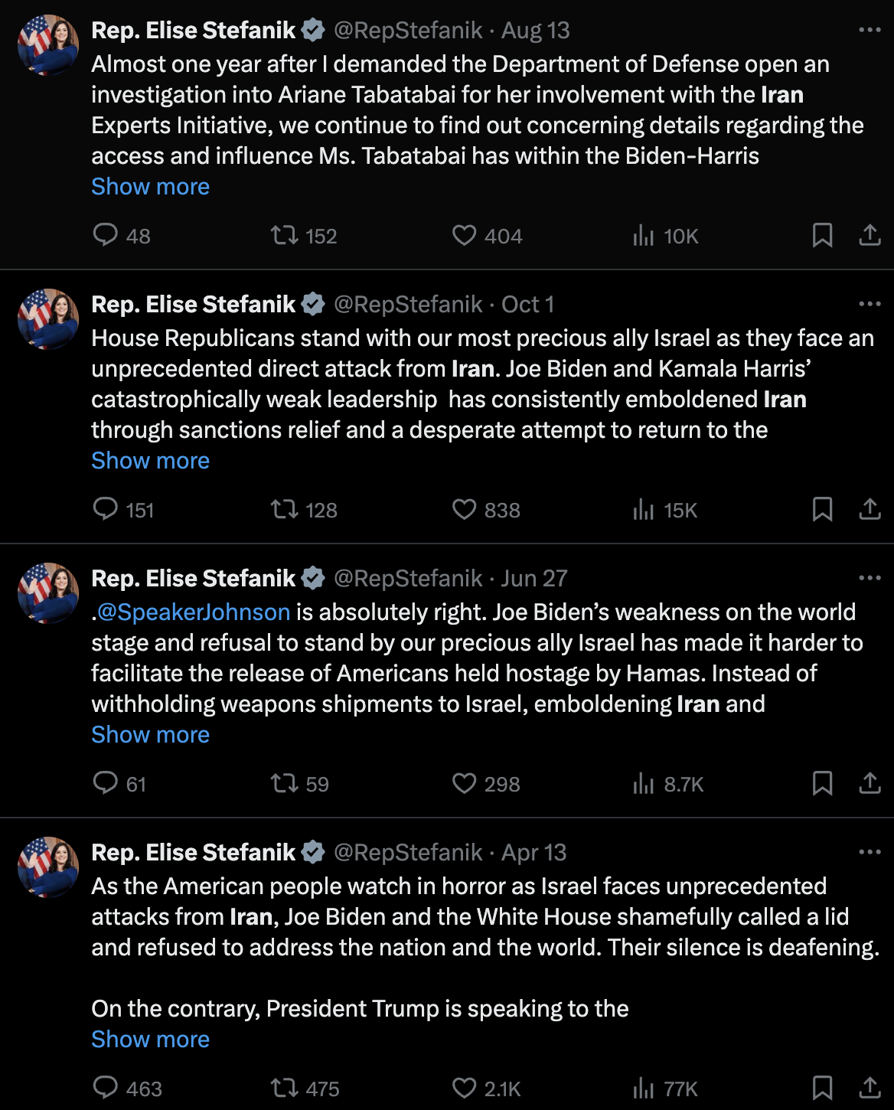Like the Apr 13 tweet with 2.1K likes
The height and width of the screenshot is (1110, 894).
coord(464,1088)
